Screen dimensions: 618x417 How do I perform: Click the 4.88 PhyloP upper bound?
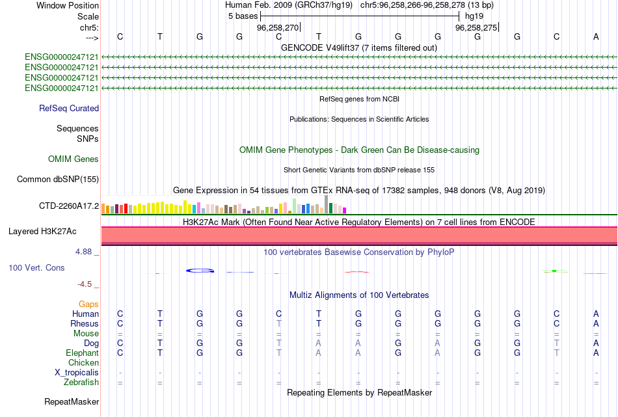click(x=83, y=252)
